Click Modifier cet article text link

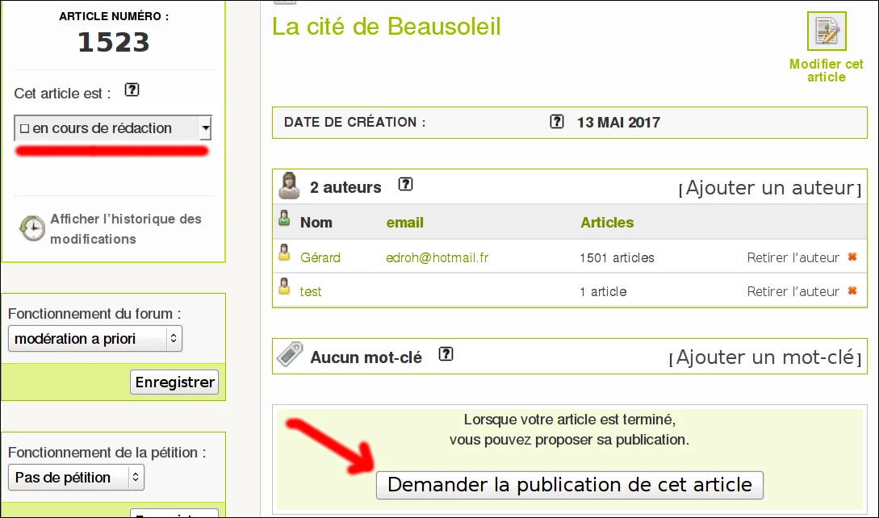coord(827,71)
